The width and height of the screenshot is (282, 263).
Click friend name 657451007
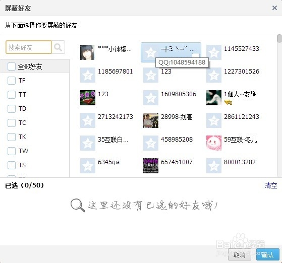click(177, 162)
